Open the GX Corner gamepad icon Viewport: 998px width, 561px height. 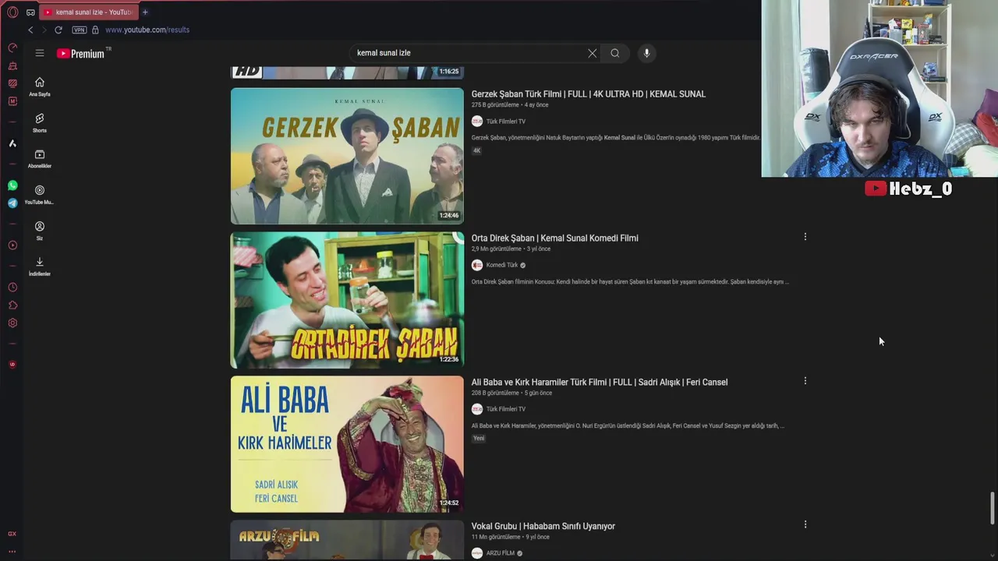[30, 12]
